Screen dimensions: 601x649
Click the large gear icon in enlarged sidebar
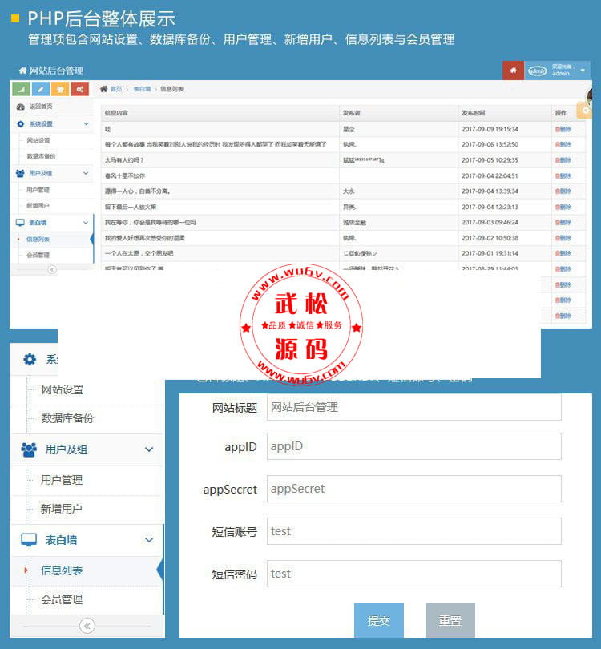(x=30, y=359)
